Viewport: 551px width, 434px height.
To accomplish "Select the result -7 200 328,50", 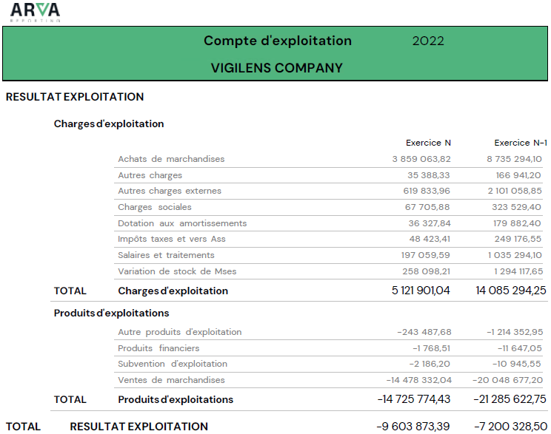I will point(510,427).
